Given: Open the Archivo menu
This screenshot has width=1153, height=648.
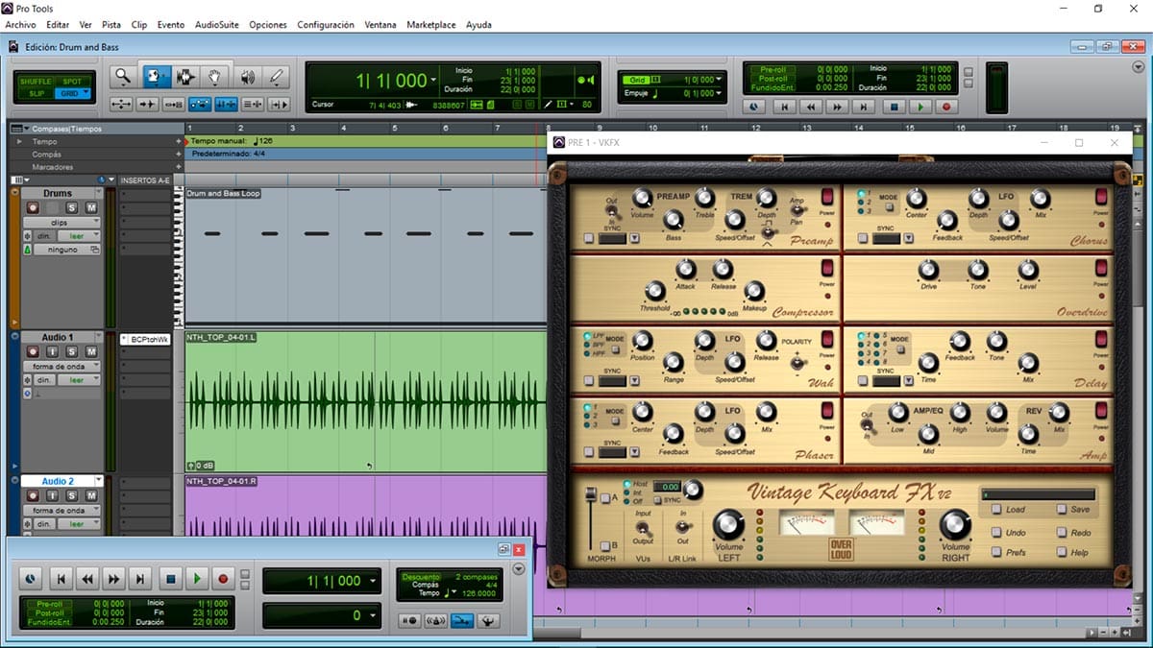Looking at the screenshot, I should 21,24.
